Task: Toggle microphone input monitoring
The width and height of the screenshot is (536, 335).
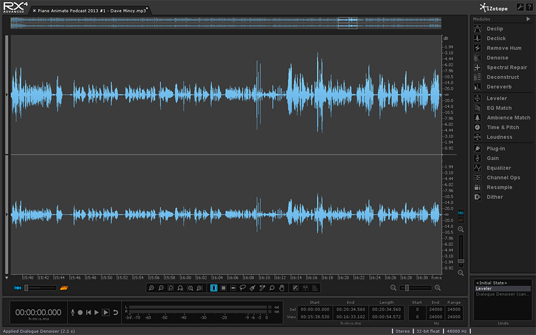Action: (72, 312)
